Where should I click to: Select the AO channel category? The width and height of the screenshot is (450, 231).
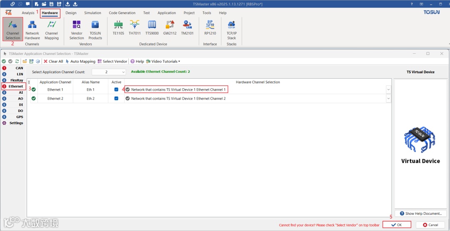(12, 99)
